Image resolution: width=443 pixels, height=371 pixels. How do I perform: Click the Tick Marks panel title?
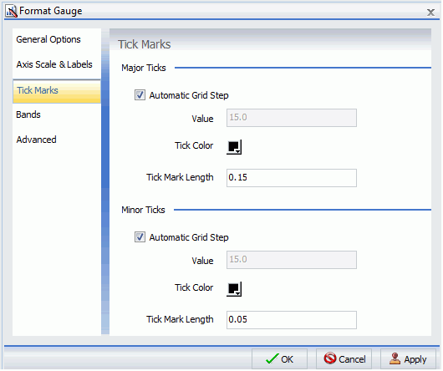pyautogui.click(x=145, y=44)
